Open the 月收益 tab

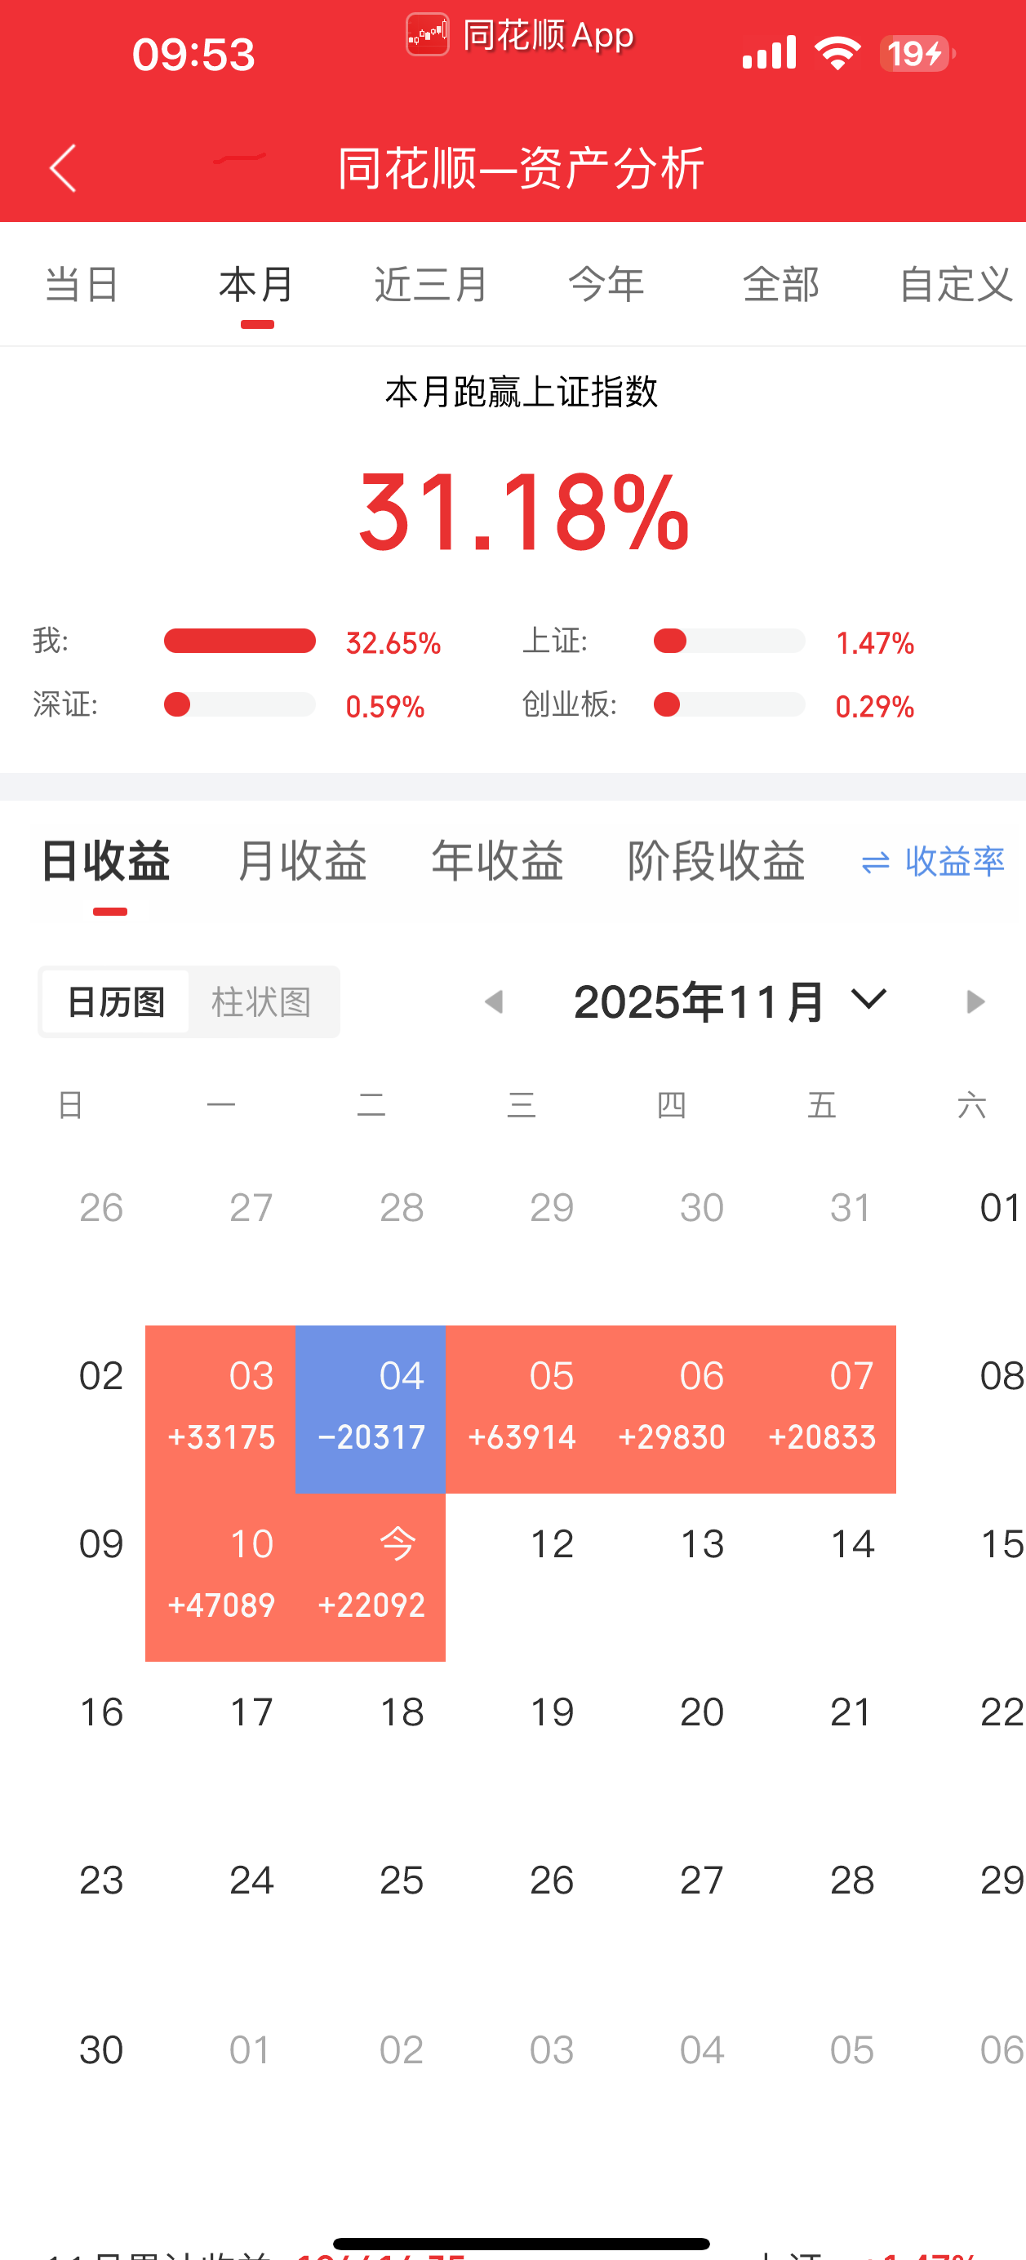tap(301, 860)
